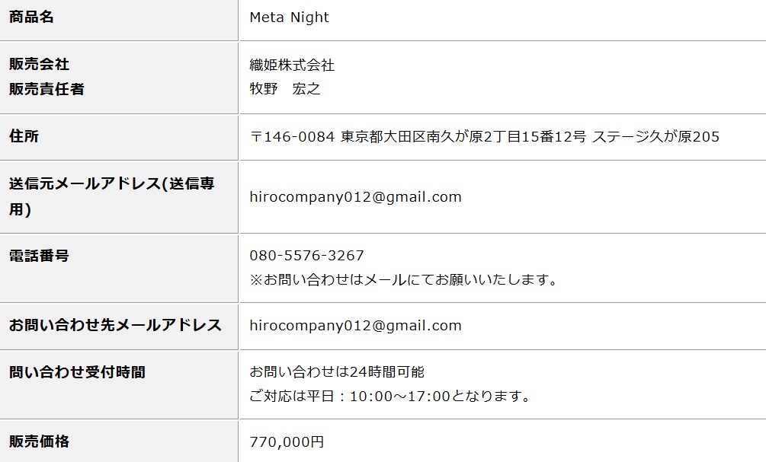Click the text お問い合わせは24時間可能
The image size is (766, 462).
(x=337, y=371)
